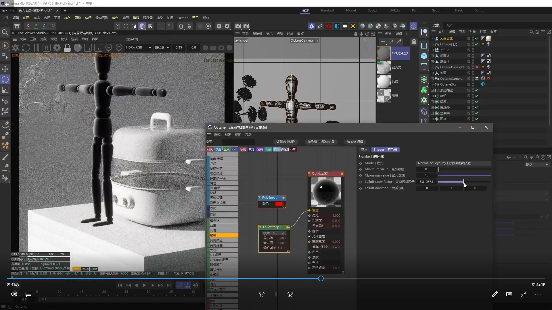Select the 亚克力 material thumbnail

[384, 67]
